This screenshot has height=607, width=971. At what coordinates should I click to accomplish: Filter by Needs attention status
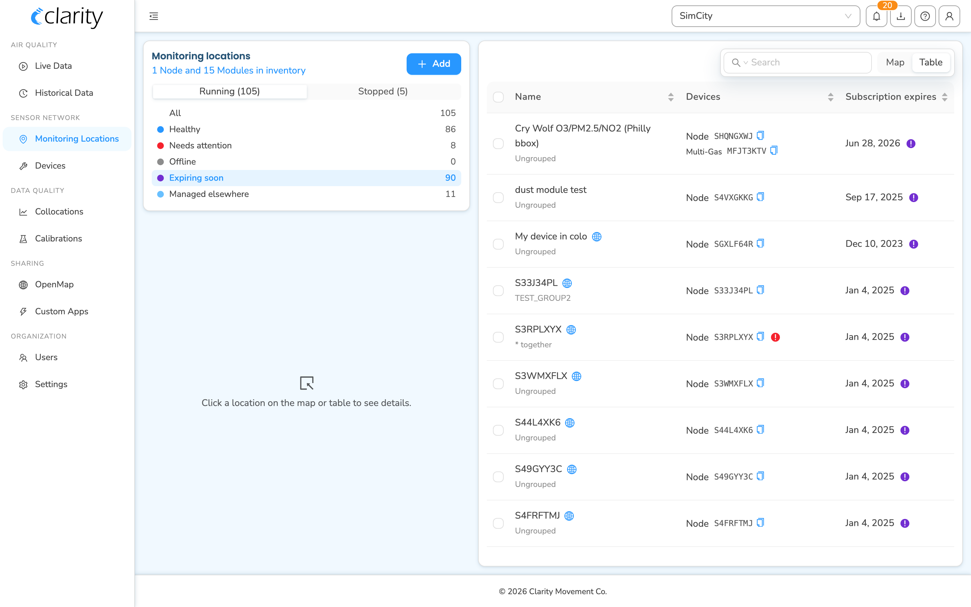tap(306, 145)
